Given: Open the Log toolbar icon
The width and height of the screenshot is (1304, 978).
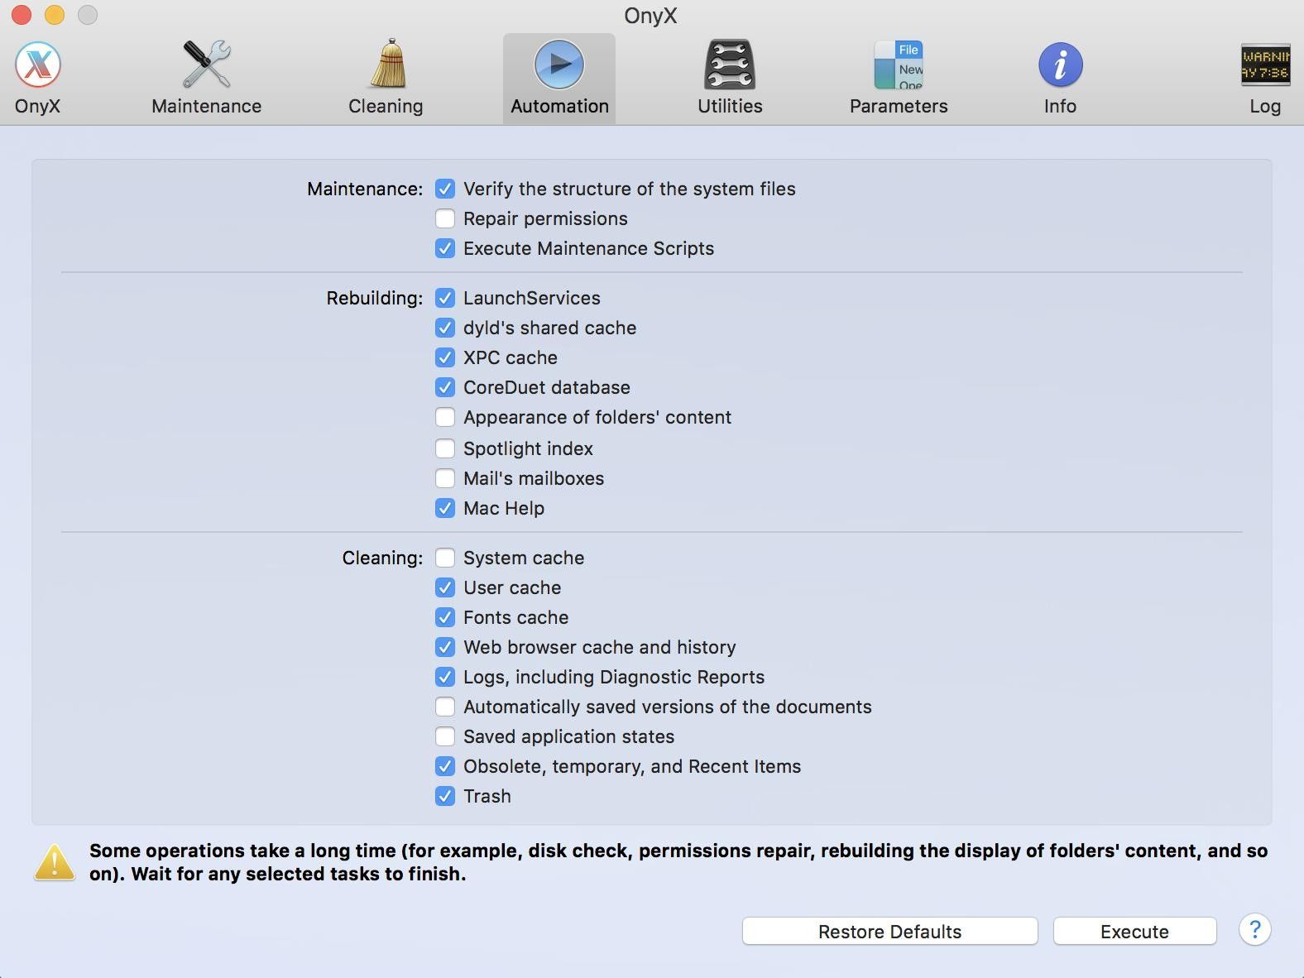Looking at the screenshot, I should [1264, 65].
